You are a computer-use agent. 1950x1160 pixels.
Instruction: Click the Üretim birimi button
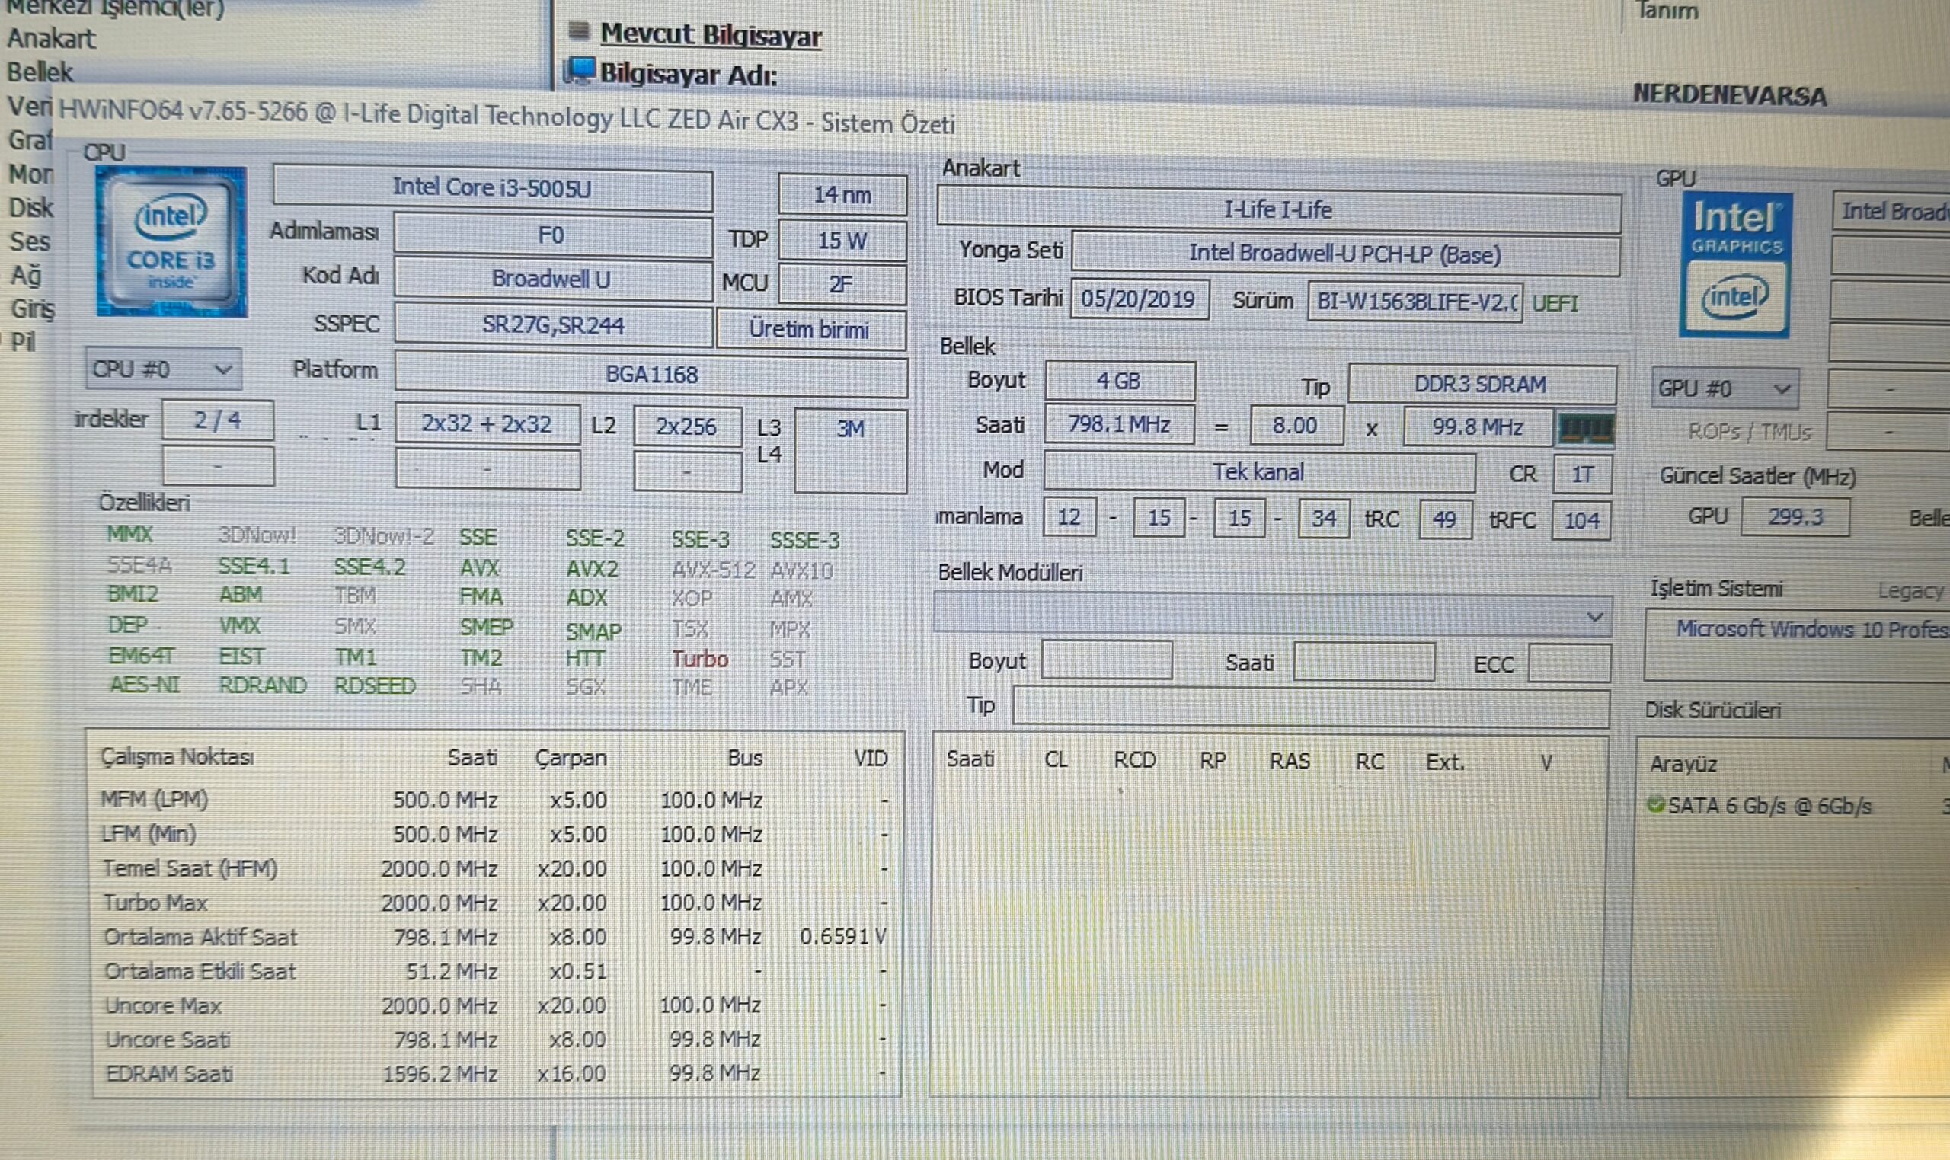(x=810, y=329)
